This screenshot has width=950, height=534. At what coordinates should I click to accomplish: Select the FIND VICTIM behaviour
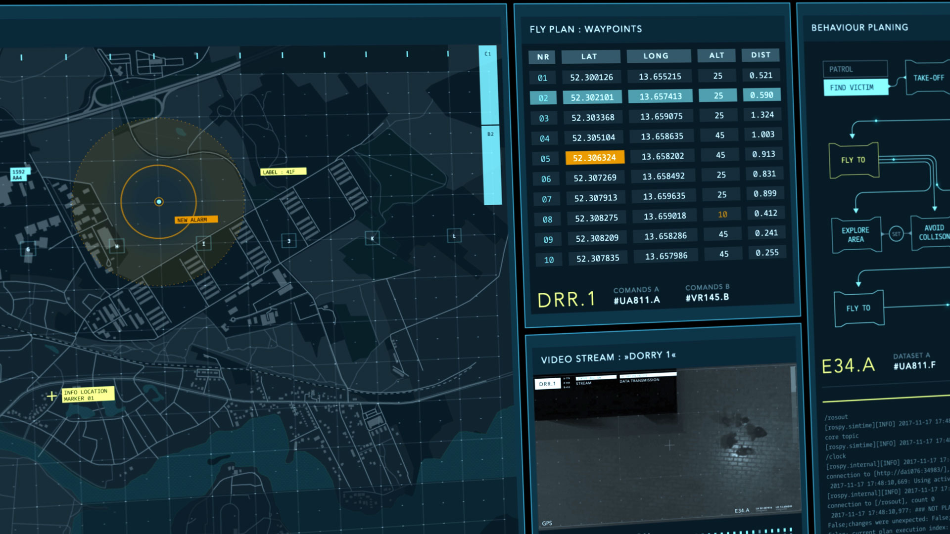point(855,88)
